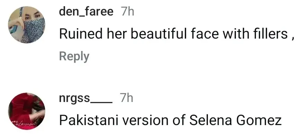The width and height of the screenshot is (302, 134).
Task: Click the 7h timestamp beside den_faree
Action: click(x=127, y=12)
